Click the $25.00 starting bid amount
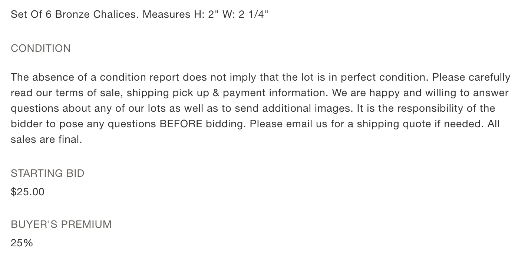 point(27,192)
